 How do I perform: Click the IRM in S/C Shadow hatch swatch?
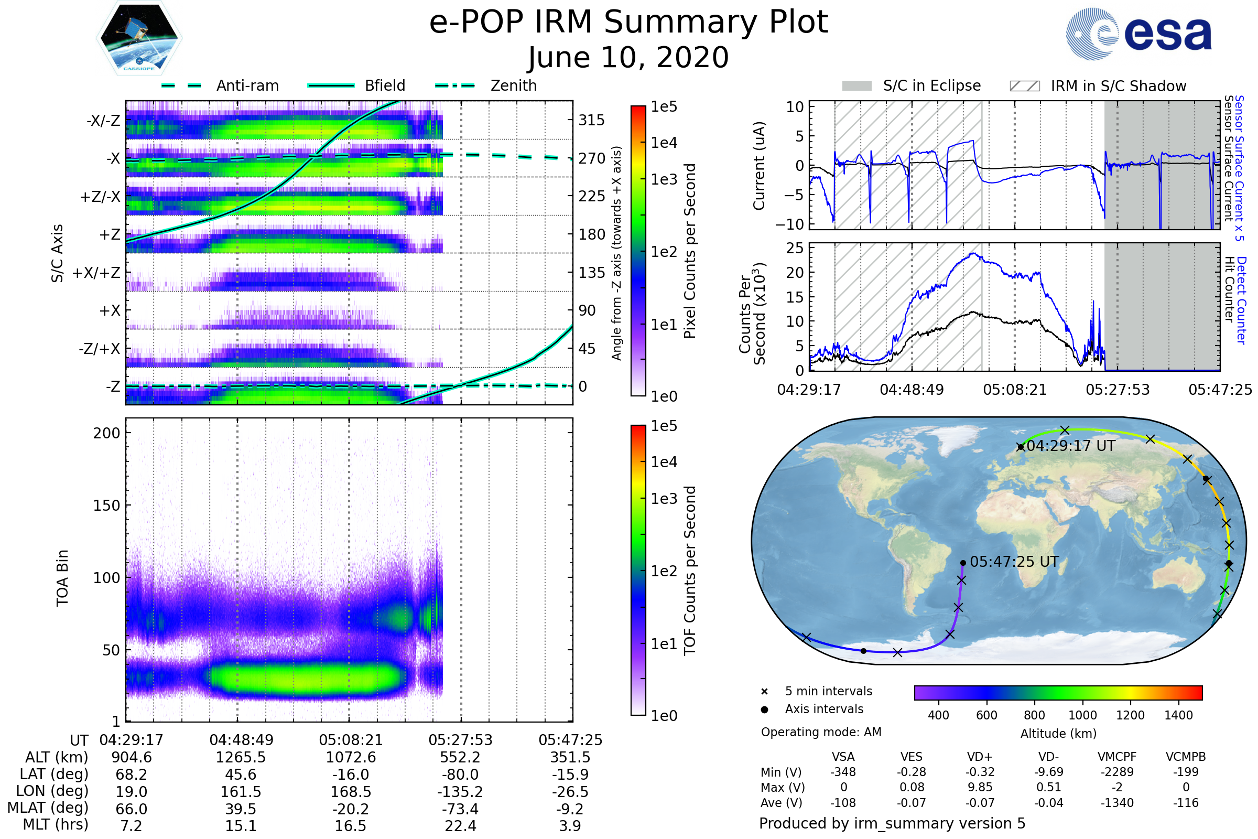pos(1024,86)
